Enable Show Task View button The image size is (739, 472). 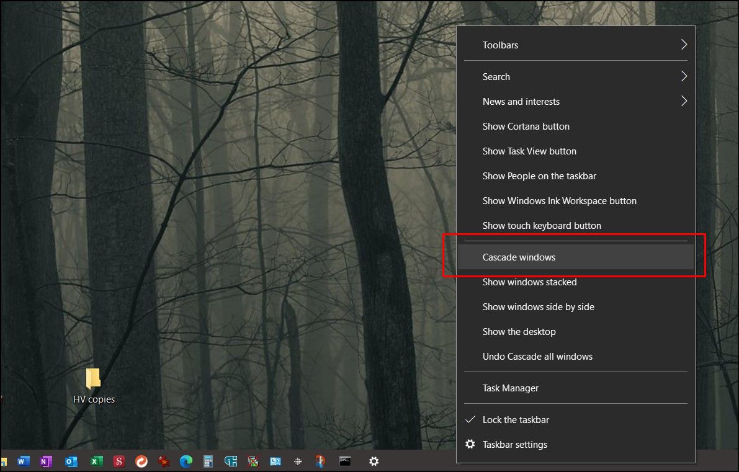[576, 151]
